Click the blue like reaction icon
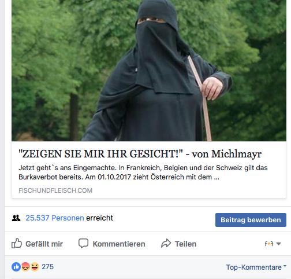This screenshot has width=291, height=279. (x=16, y=267)
